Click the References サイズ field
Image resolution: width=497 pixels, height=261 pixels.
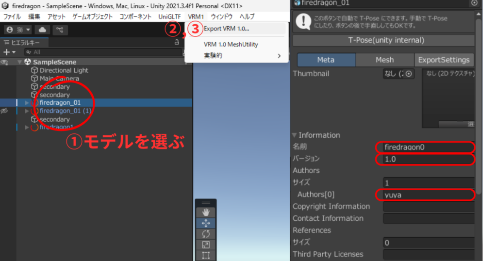(x=429, y=243)
